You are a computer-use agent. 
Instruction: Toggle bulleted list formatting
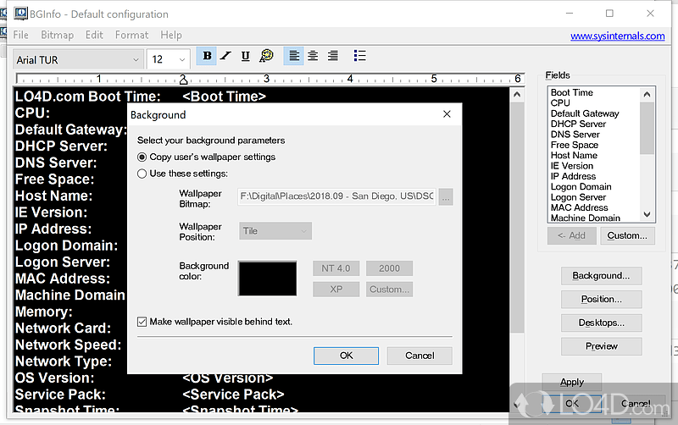[359, 56]
